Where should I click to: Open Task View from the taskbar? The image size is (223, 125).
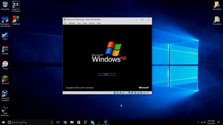(58, 122)
